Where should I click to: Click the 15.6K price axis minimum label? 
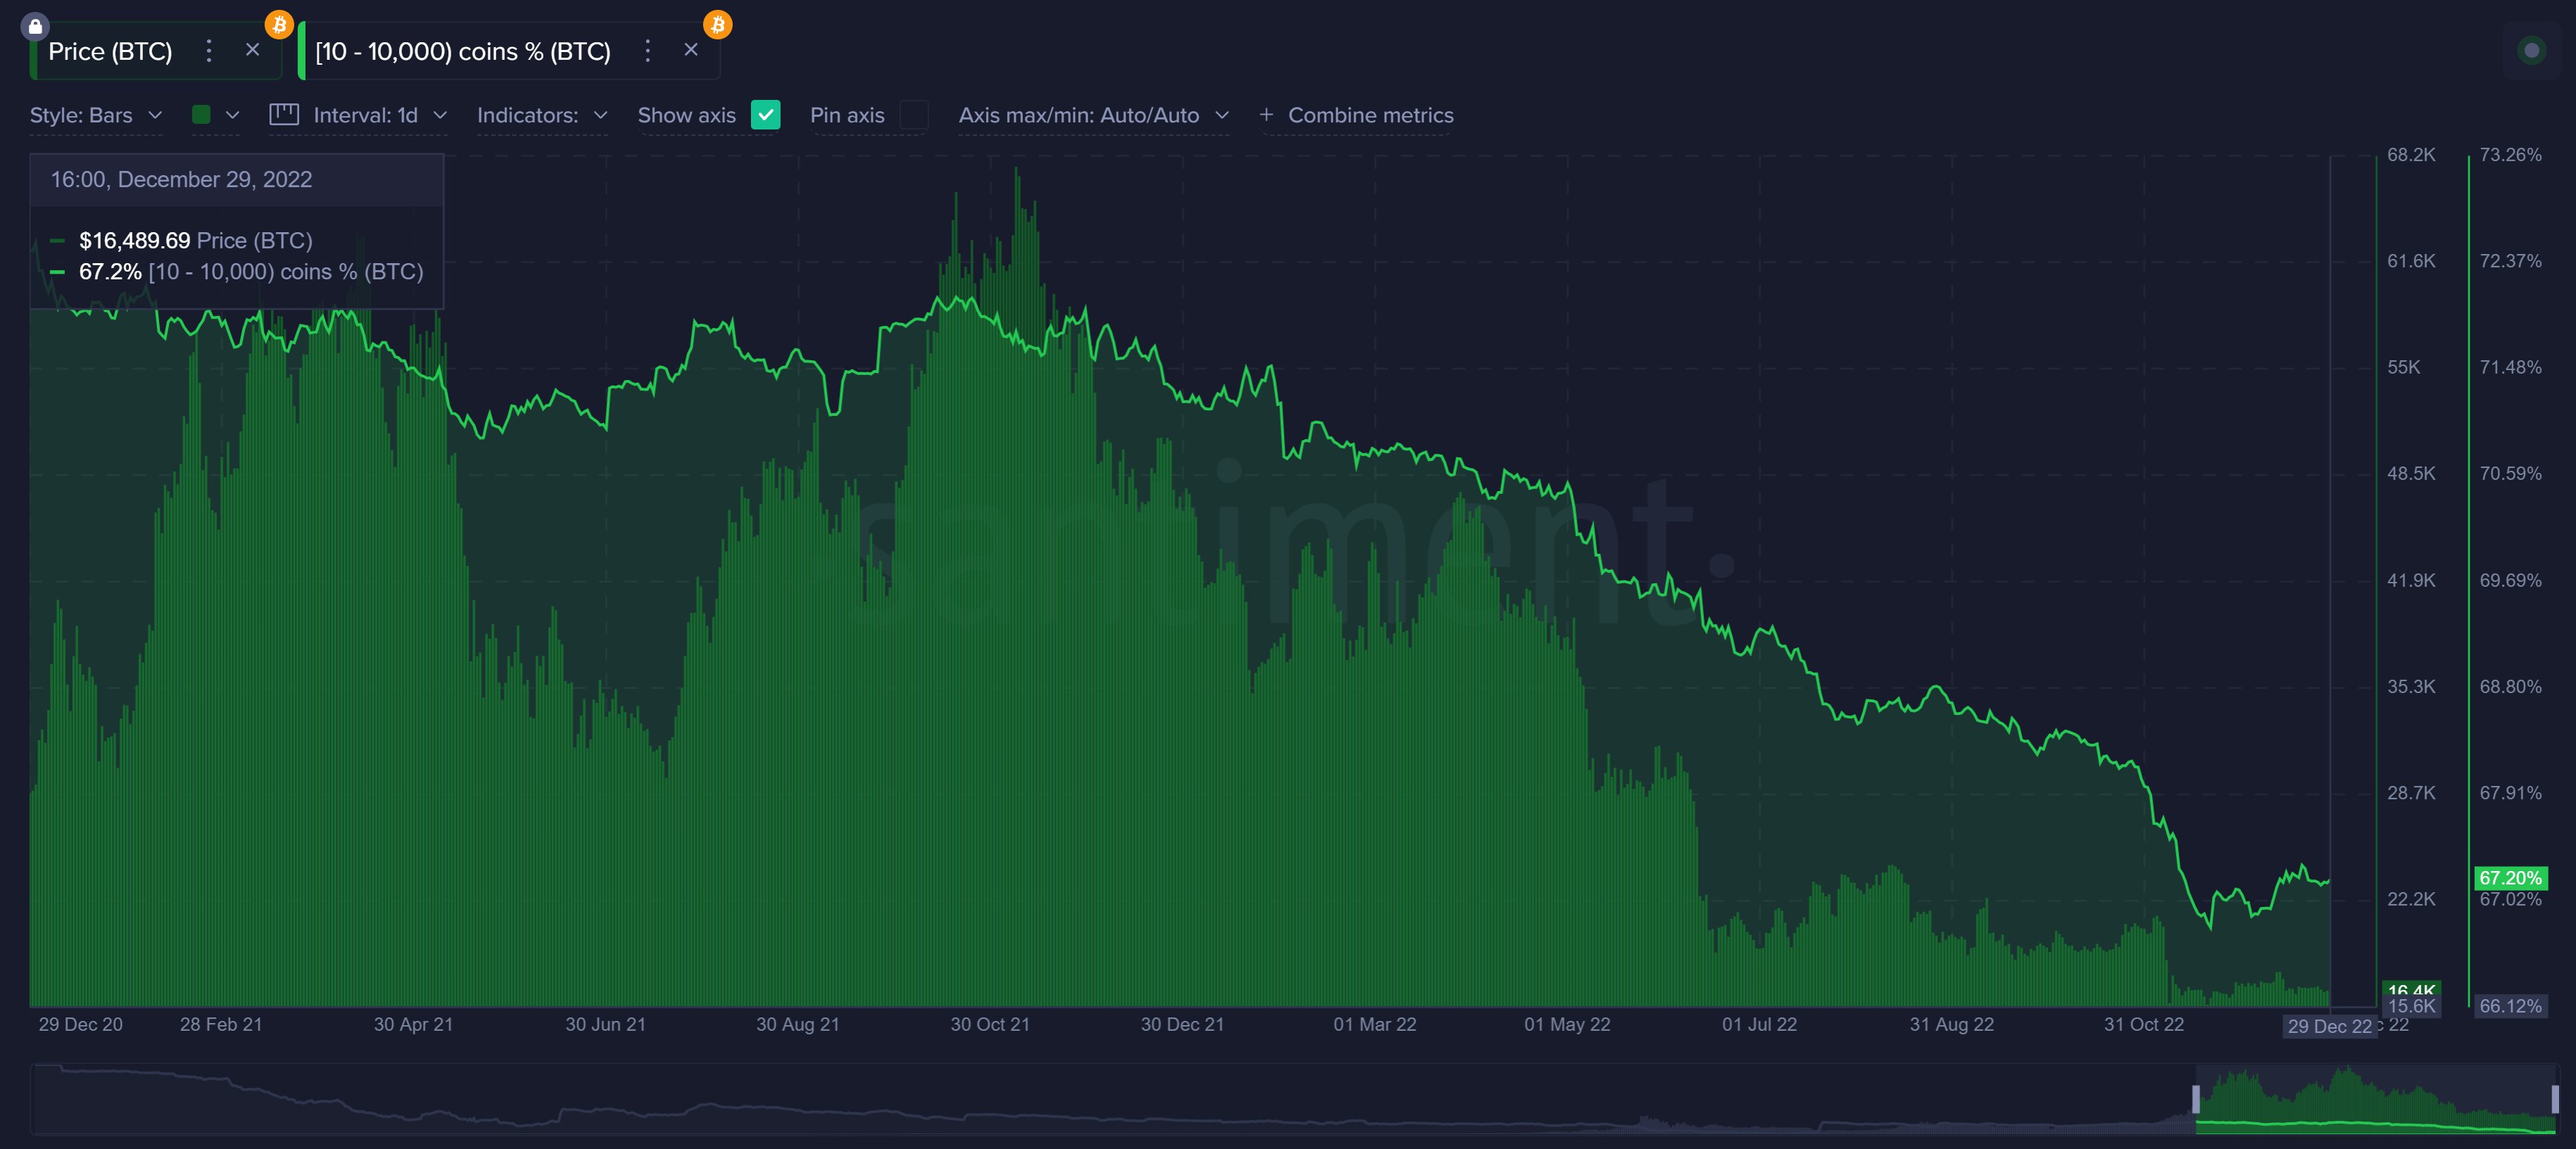[x=2411, y=1006]
